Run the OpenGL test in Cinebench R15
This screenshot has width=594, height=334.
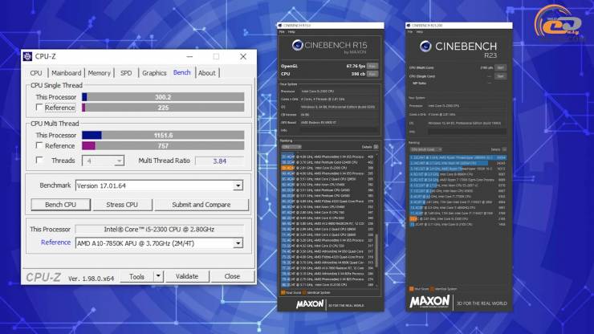[x=372, y=66]
